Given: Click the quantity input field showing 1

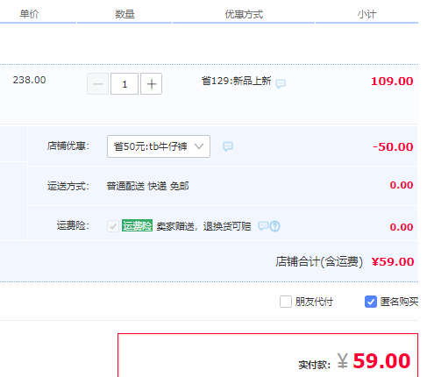Looking at the screenshot, I should click(x=125, y=84).
